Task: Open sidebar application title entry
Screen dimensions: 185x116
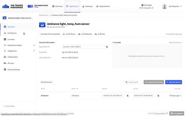Action: click(18, 18)
